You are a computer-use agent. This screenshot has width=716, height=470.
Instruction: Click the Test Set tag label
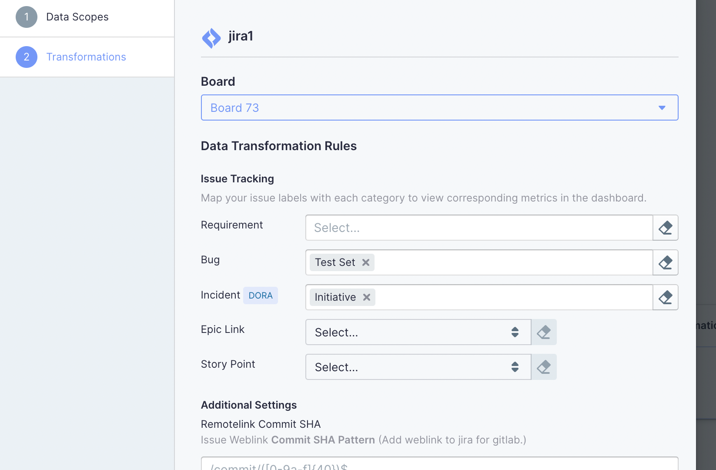(335, 262)
